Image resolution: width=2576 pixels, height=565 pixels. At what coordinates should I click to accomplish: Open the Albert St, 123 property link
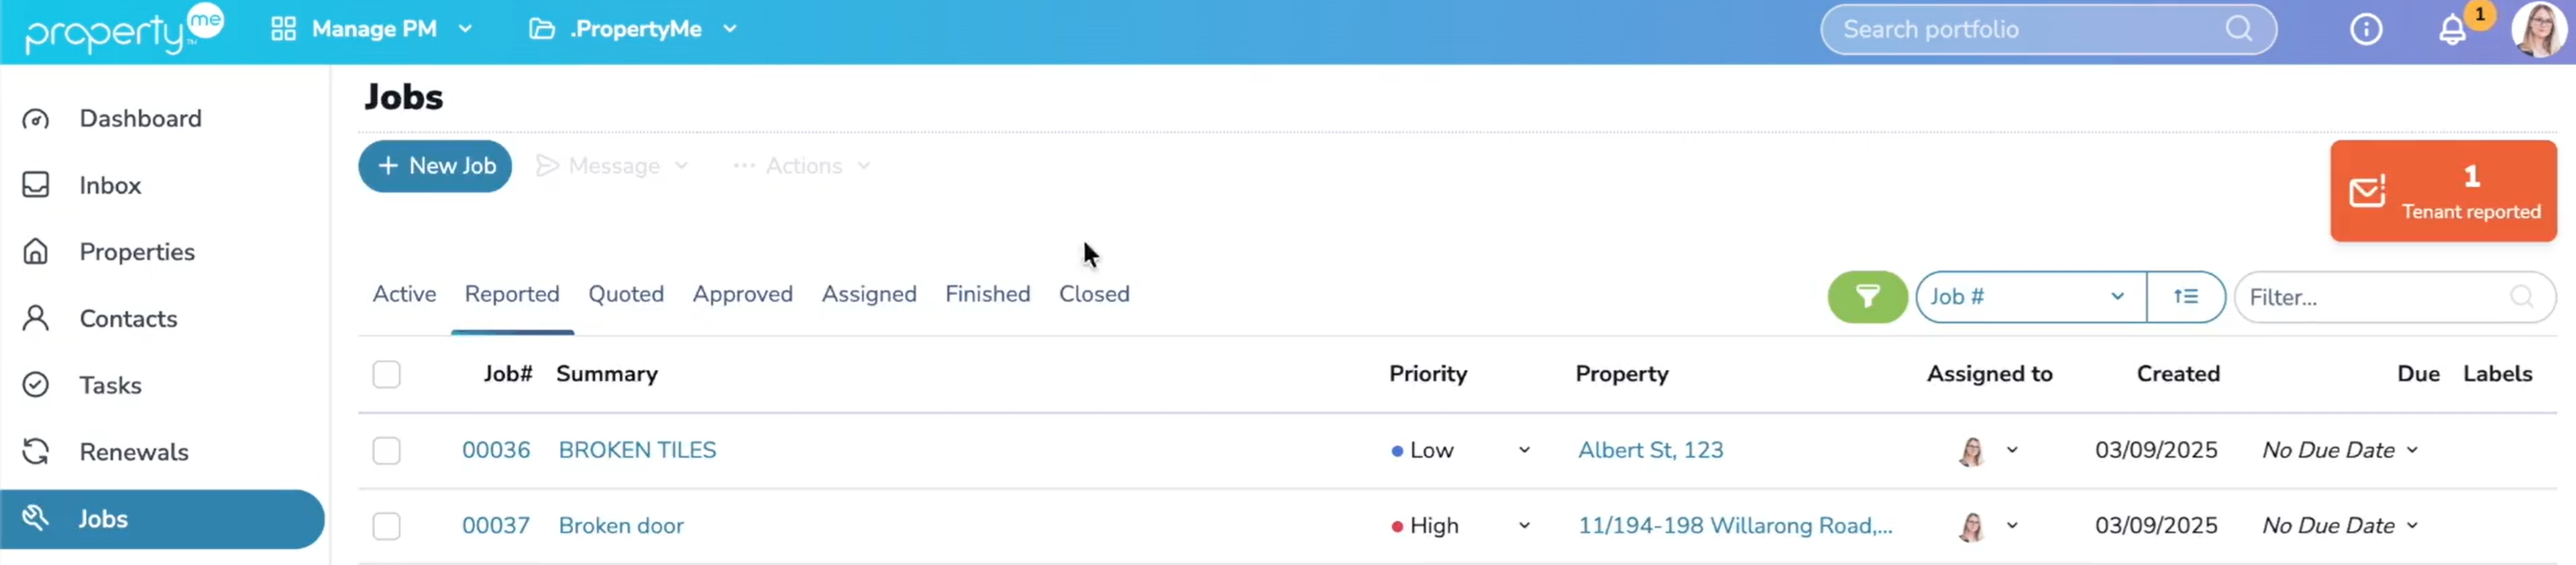1650,450
